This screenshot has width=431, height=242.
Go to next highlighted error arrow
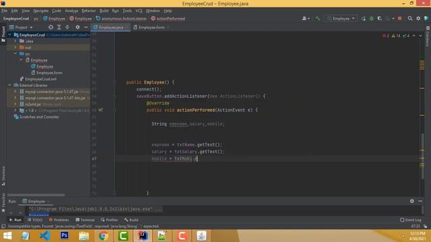pyautogui.click(x=420, y=36)
